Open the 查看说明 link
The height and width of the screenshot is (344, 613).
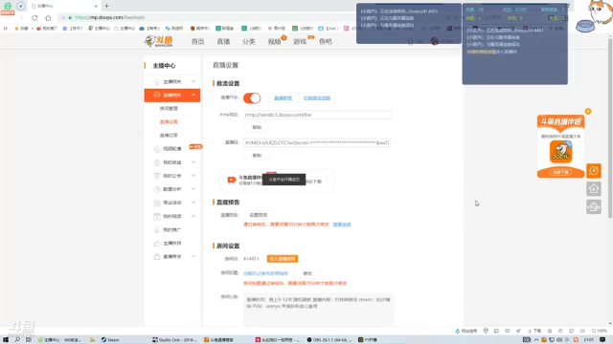[x=342, y=225]
